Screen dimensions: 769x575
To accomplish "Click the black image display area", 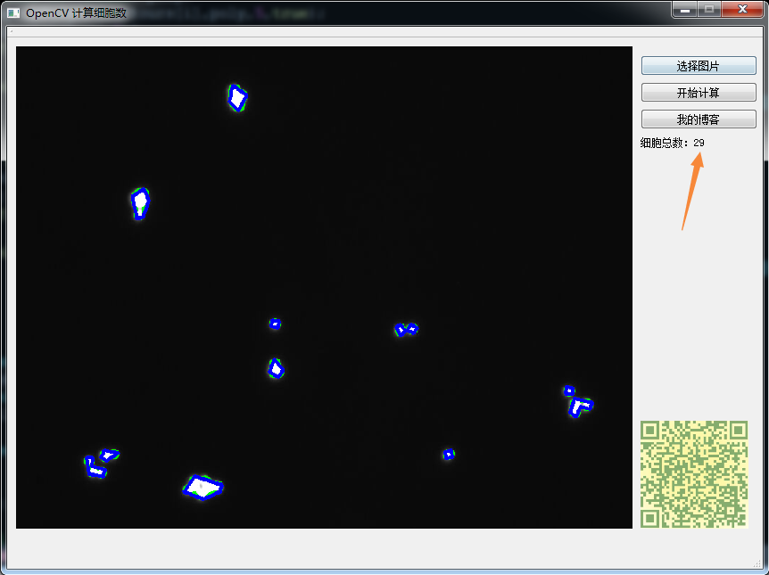I will 357,223.
